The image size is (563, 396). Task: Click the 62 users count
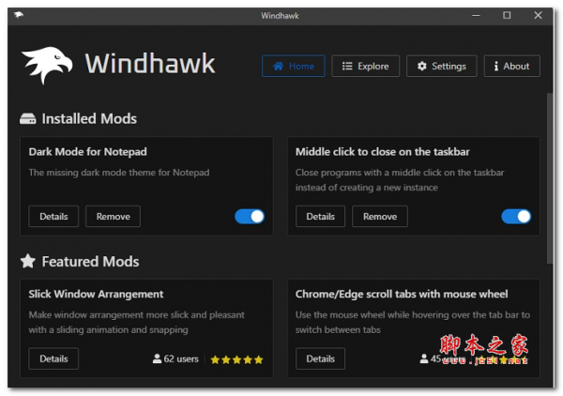coord(181,358)
